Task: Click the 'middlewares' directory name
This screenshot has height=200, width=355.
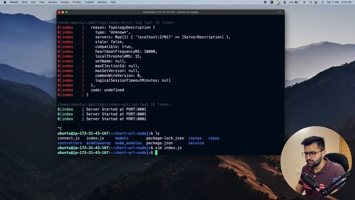Action: click(x=99, y=143)
